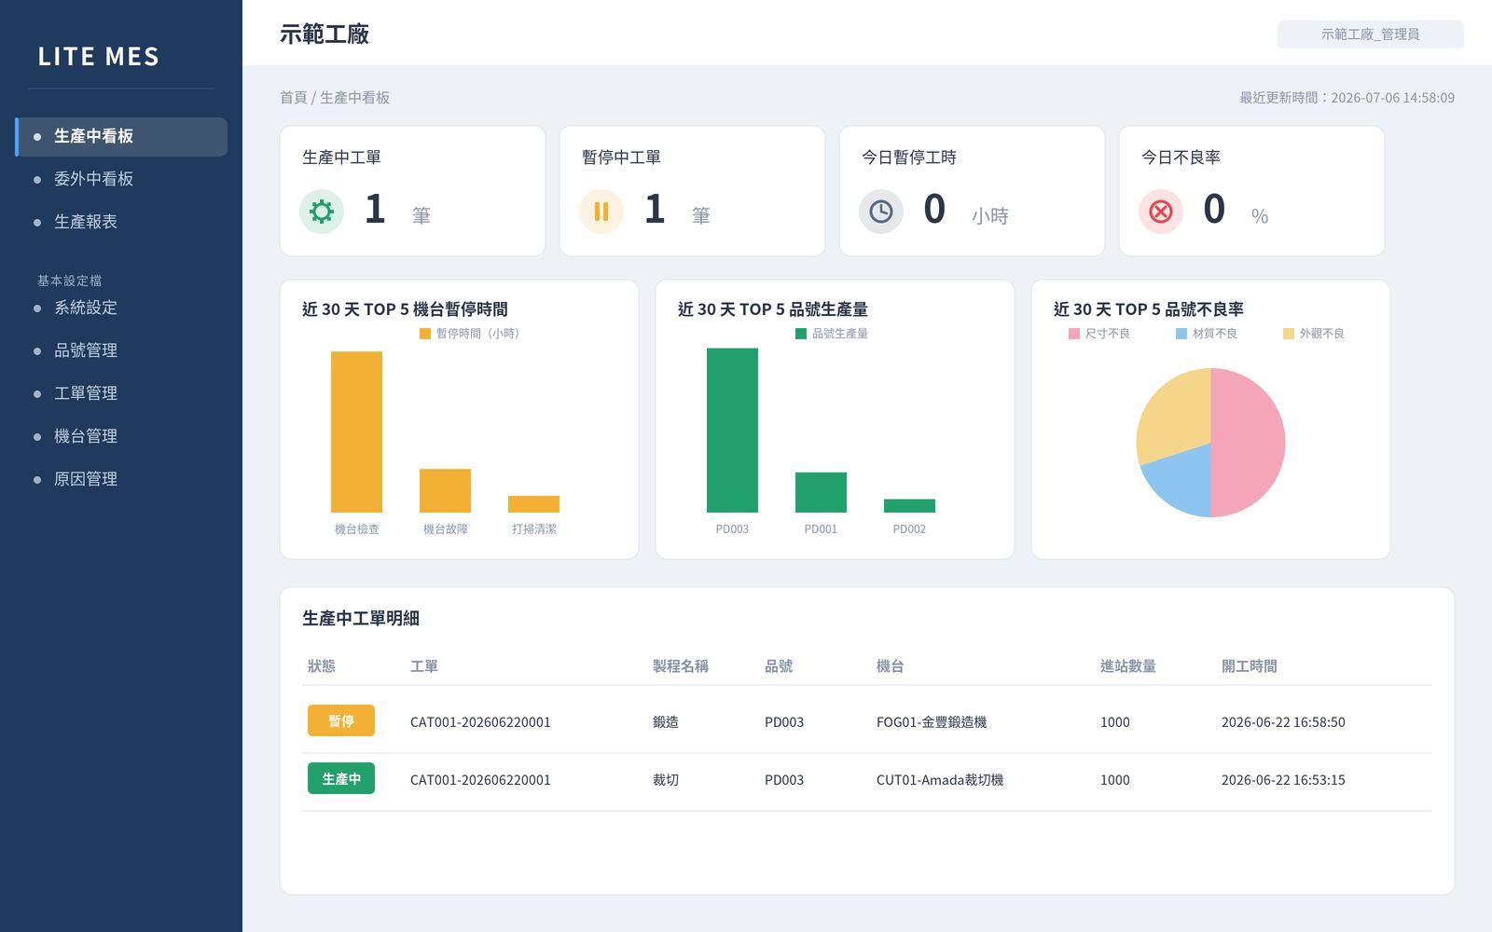
Task: Click CUT01-Amada裁切機 machine cell
Action: (940, 780)
